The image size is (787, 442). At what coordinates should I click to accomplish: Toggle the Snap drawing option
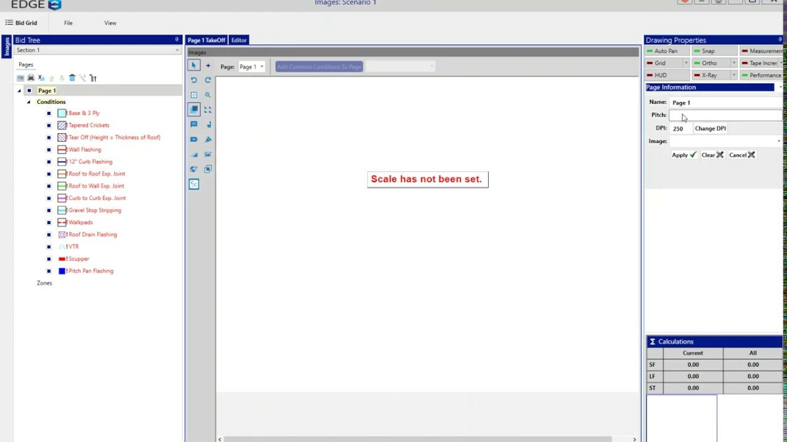[x=708, y=52]
